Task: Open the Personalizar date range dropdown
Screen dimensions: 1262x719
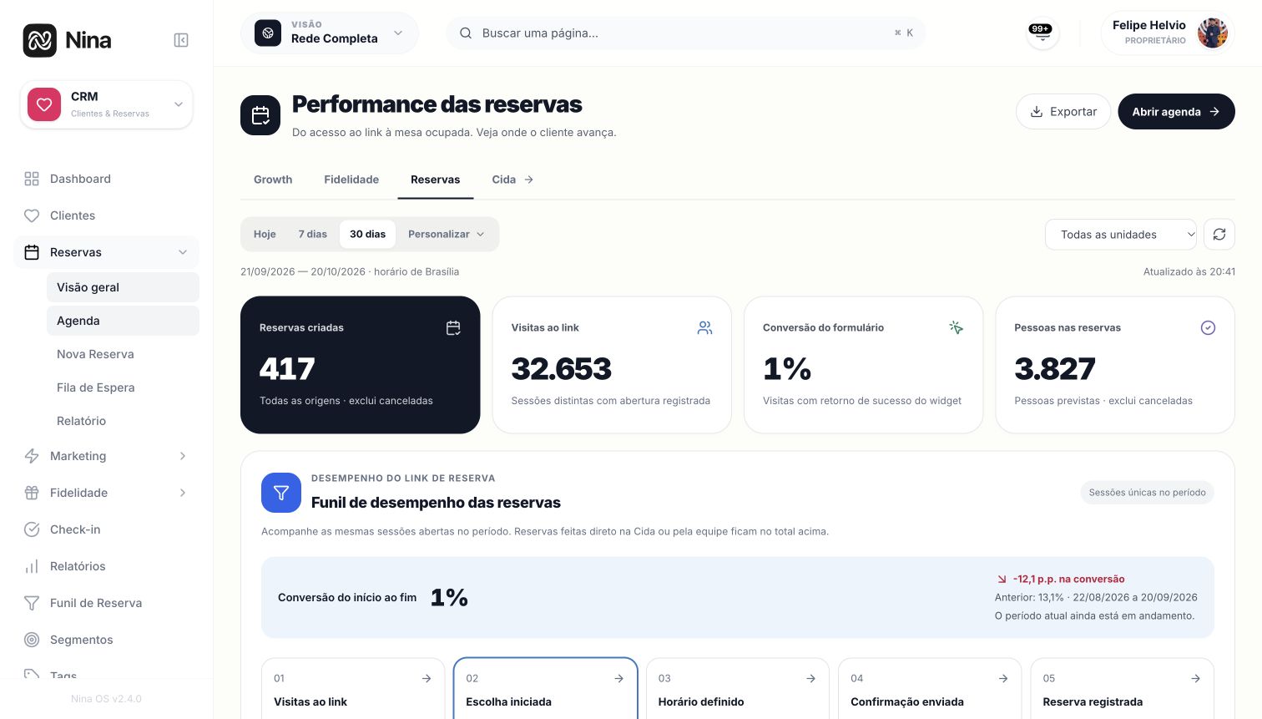Action: [446, 235]
